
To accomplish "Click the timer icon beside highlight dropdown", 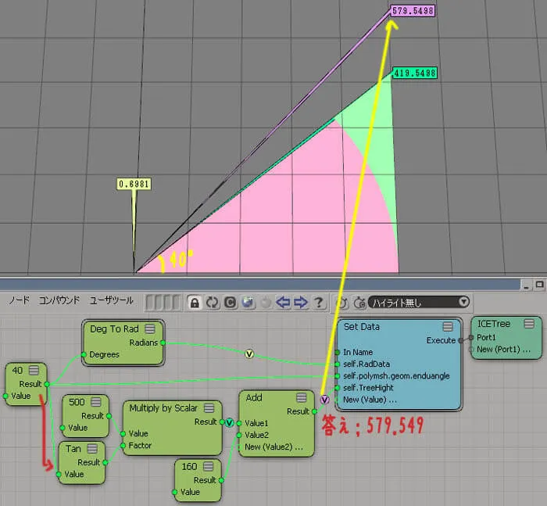I will click(359, 303).
